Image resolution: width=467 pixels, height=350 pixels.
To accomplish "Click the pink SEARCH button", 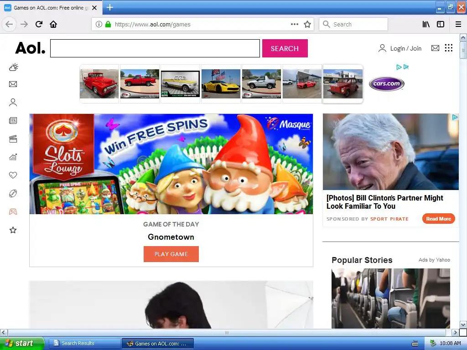I will (x=285, y=48).
